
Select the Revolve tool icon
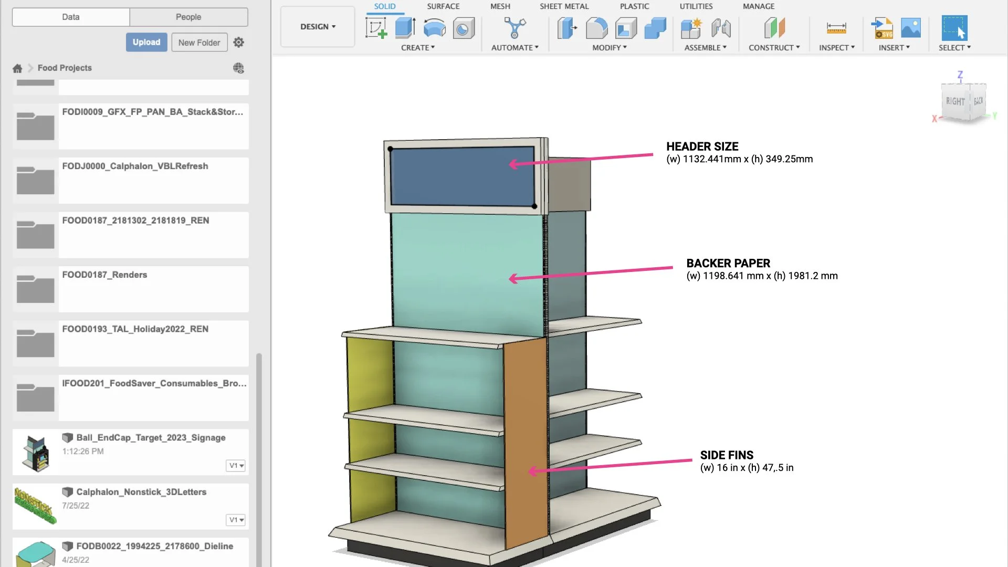(434, 28)
